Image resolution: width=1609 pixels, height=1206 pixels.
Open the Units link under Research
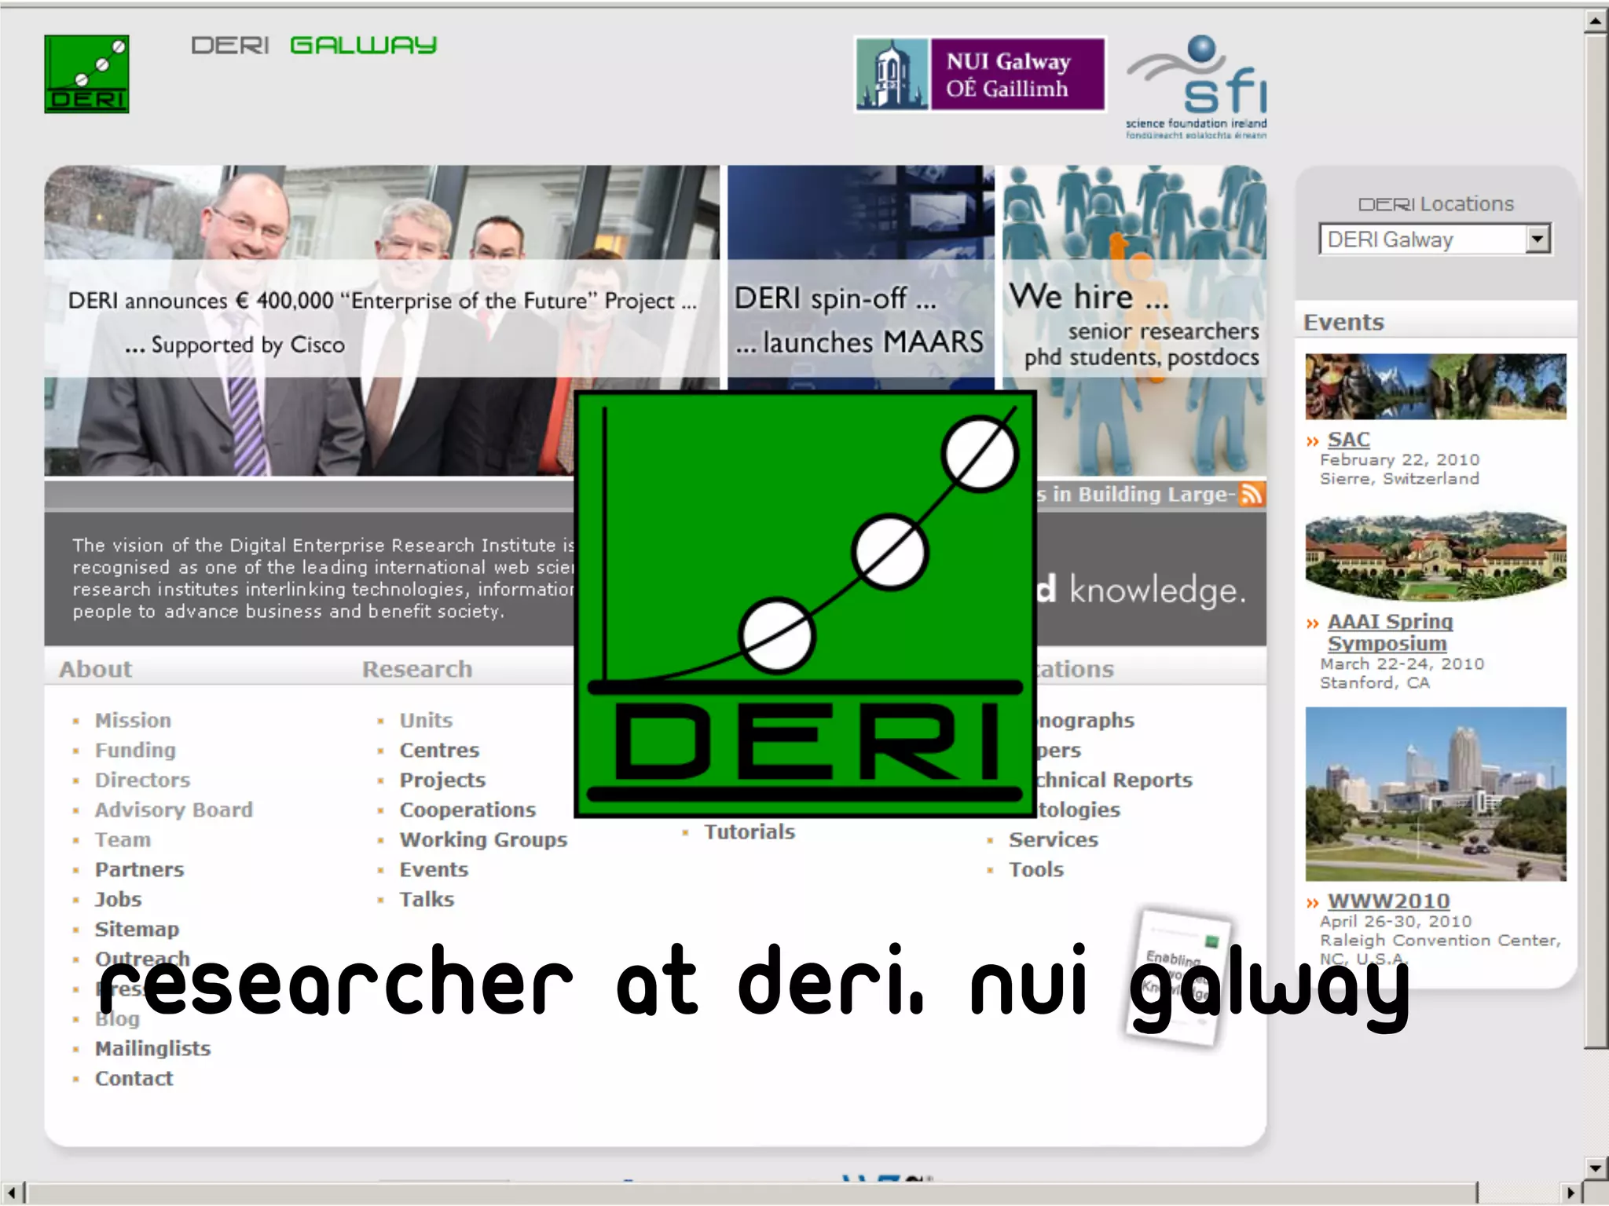pyautogui.click(x=426, y=720)
